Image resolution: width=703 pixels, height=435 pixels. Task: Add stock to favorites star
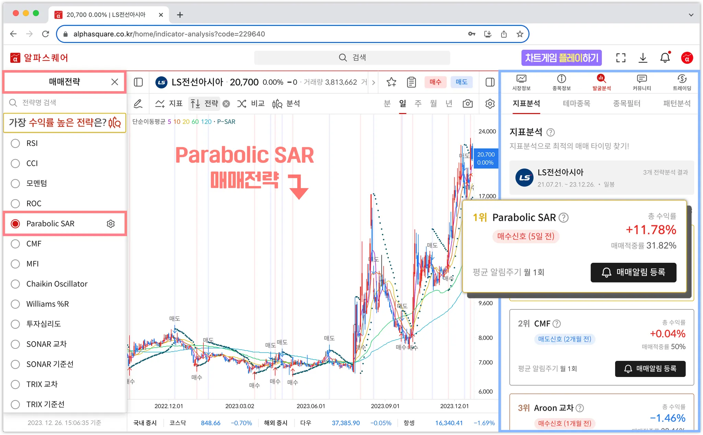[391, 82]
